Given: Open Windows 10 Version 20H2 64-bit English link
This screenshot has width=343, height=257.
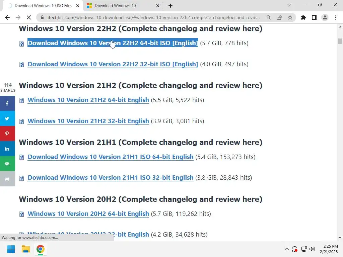Looking at the screenshot, I should click(x=88, y=213).
